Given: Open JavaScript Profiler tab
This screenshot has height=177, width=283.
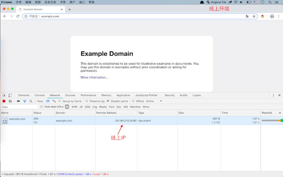Looking at the screenshot, I should 146,95.
